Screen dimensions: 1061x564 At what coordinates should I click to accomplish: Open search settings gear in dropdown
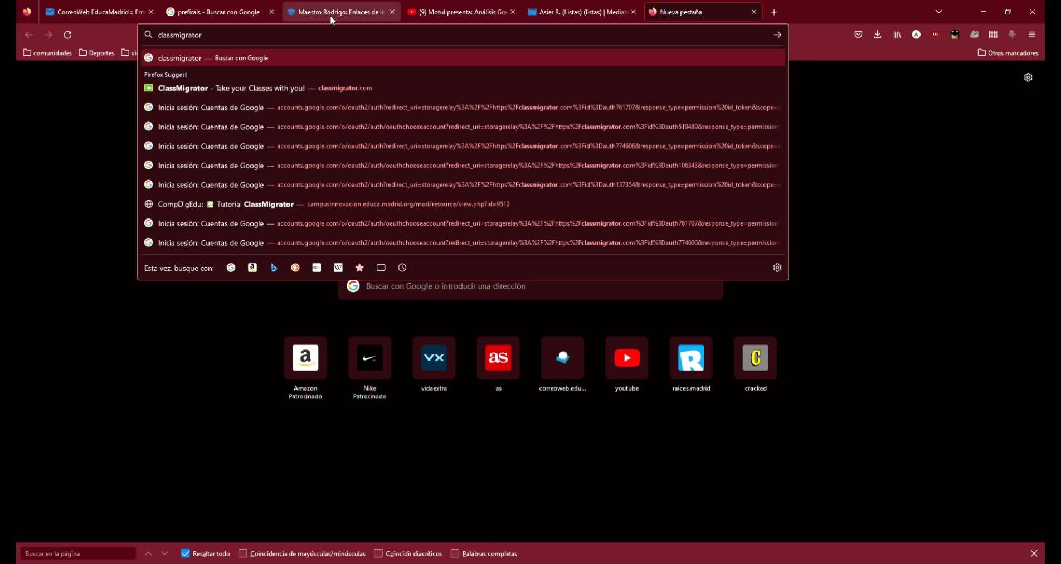[777, 268]
